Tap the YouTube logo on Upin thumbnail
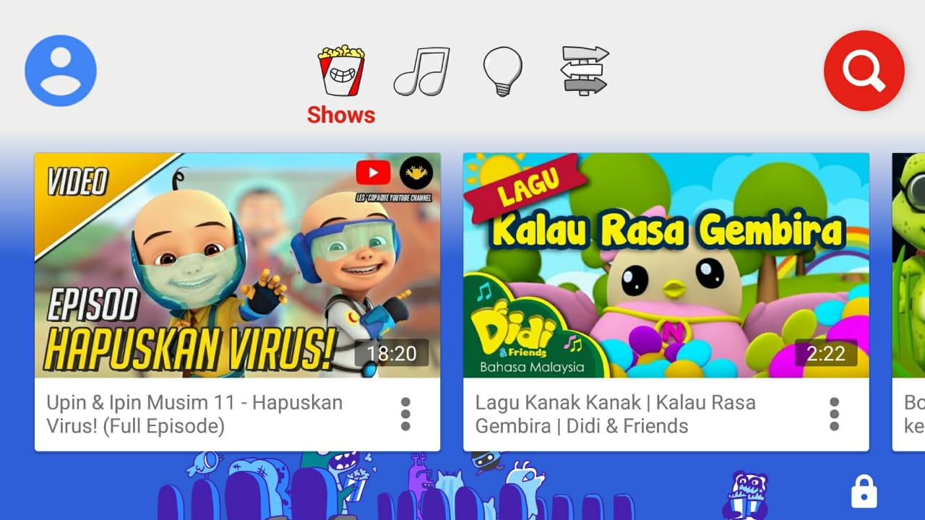The width and height of the screenshot is (925, 520). pyautogui.click(x=373, y=173)
